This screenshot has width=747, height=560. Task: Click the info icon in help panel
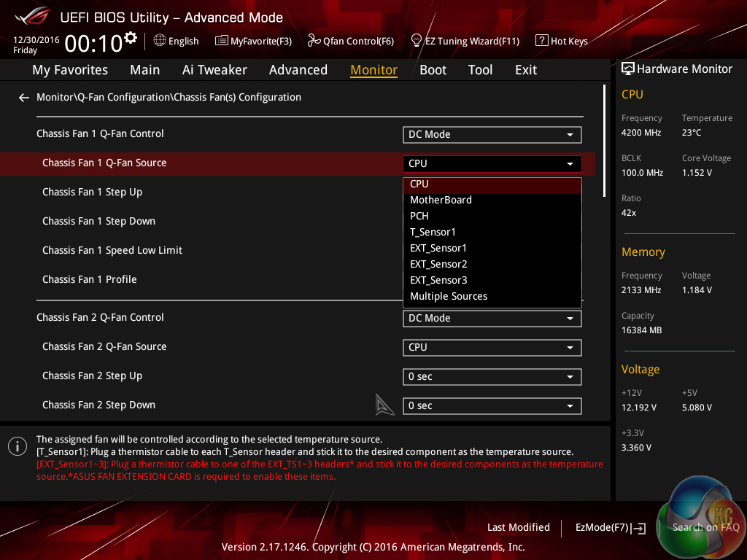click(18, 446)
